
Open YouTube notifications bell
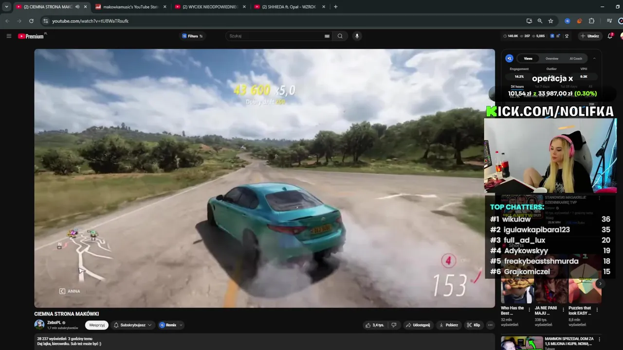pos(610,36)
